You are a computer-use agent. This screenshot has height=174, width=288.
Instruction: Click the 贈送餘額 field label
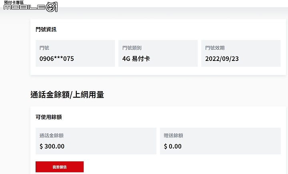pyautogui.click(x=174, y=135)
